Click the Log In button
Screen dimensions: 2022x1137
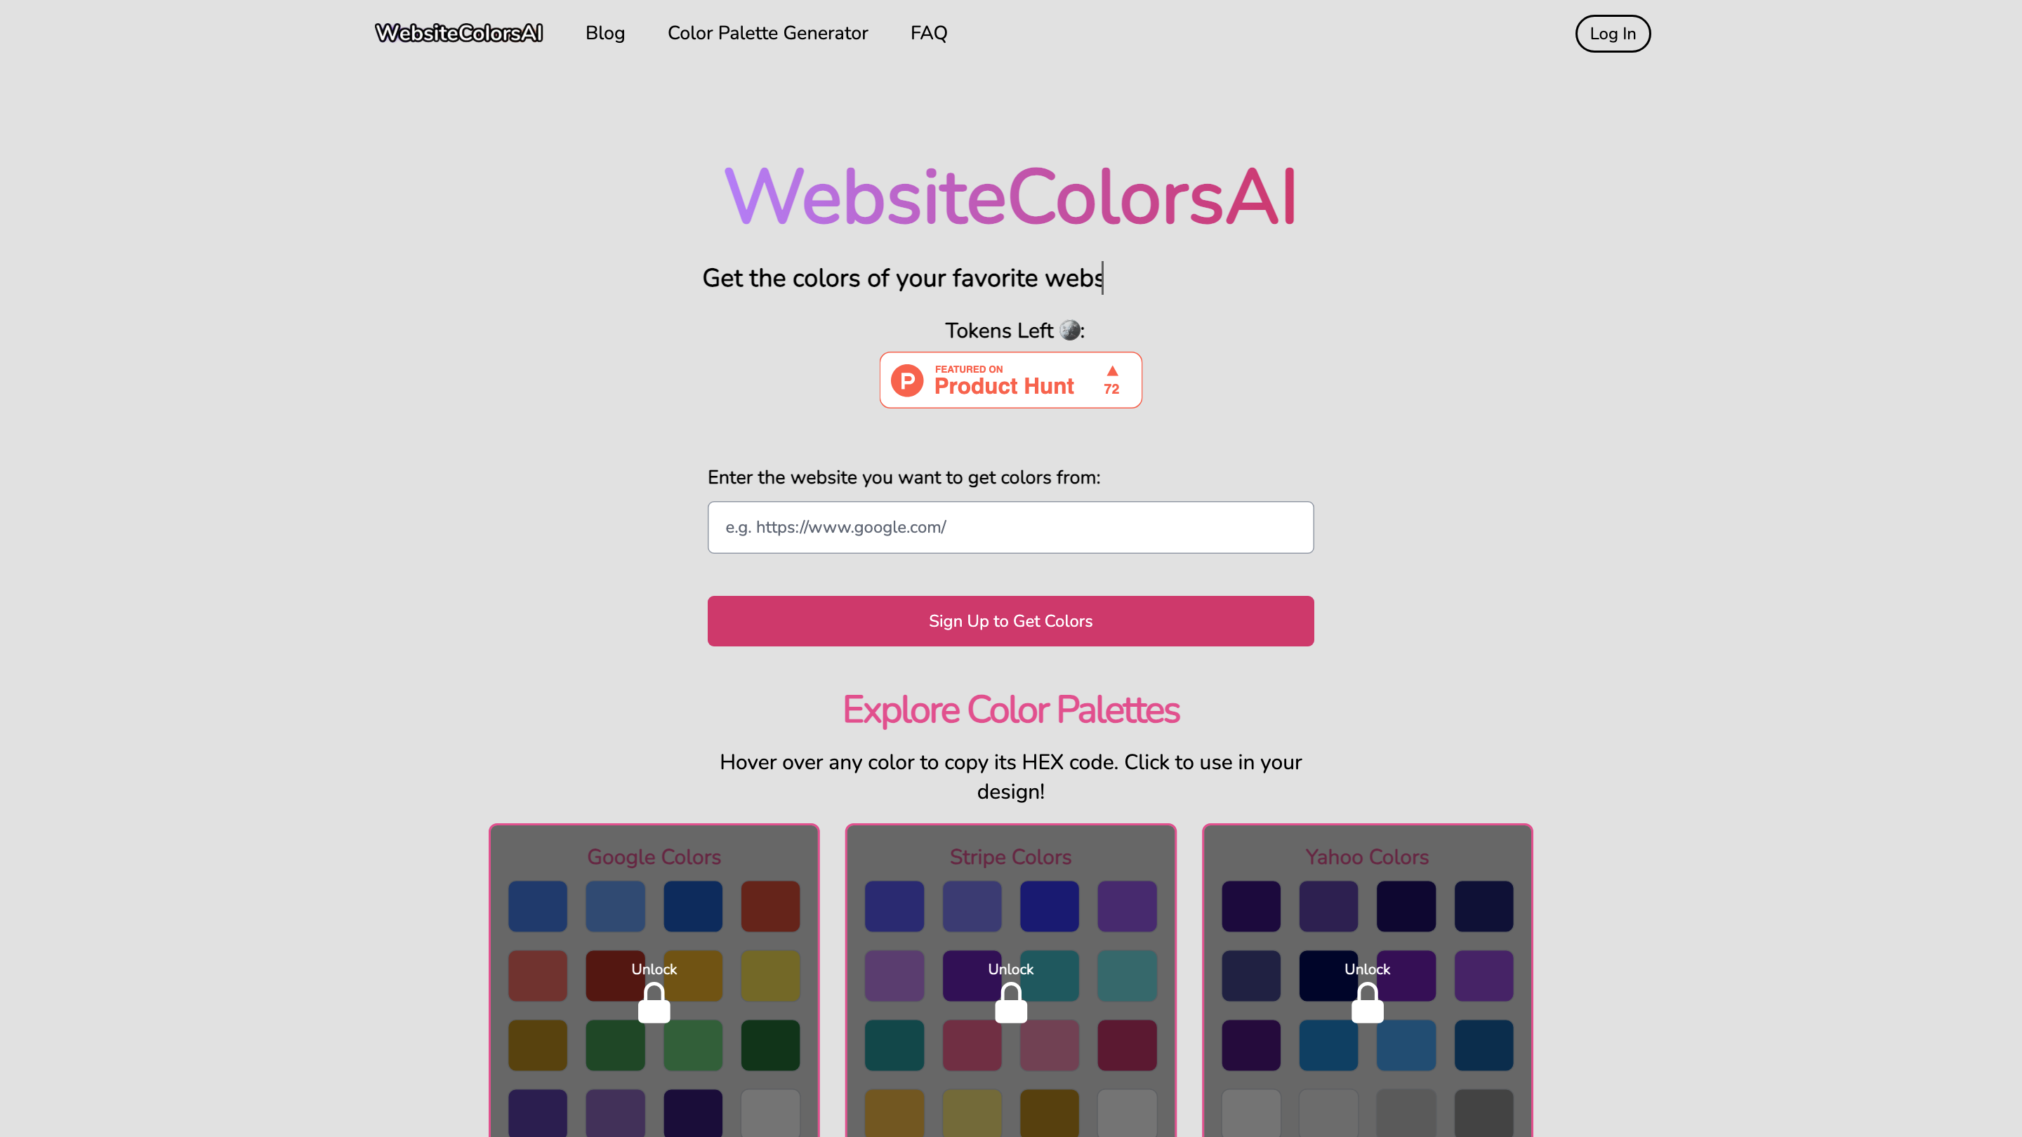(x=1612, y=33)
